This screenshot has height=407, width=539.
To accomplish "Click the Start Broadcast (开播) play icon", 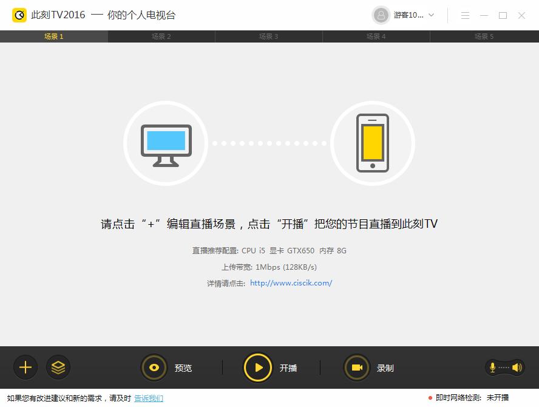I will [258, 368].
